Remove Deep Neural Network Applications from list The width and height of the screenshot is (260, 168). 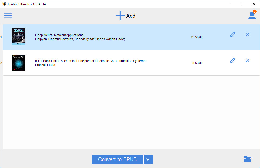tap(247, 34)
